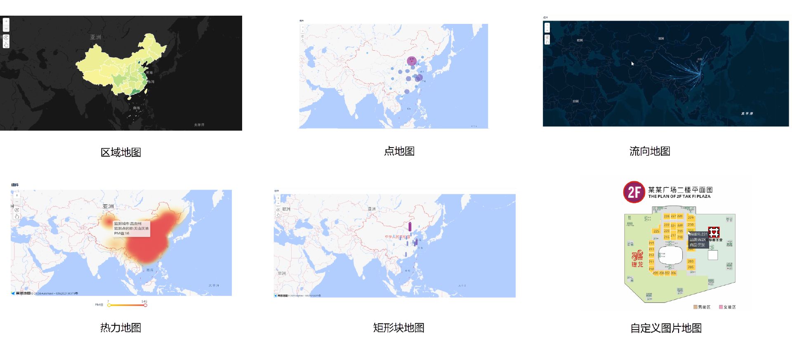Click the 自定义图片地图 caption
This screenshot has height=361, width=792.
(666, 328)
